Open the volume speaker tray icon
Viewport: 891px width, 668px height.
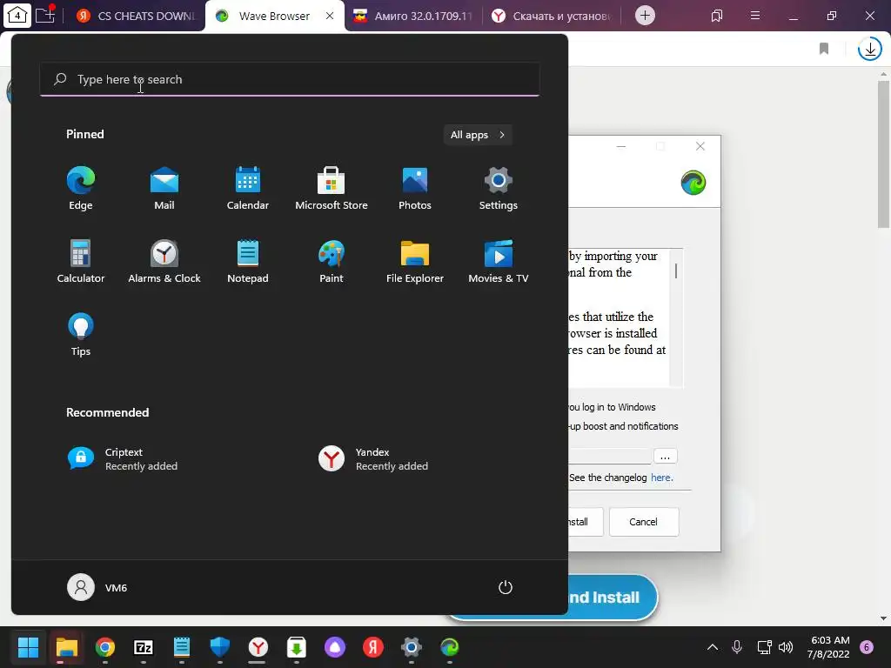click(786, 647)
